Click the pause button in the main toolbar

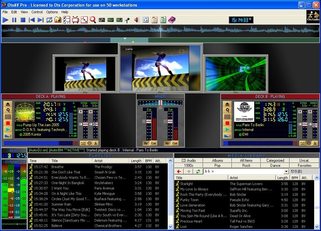click(14, 20)
